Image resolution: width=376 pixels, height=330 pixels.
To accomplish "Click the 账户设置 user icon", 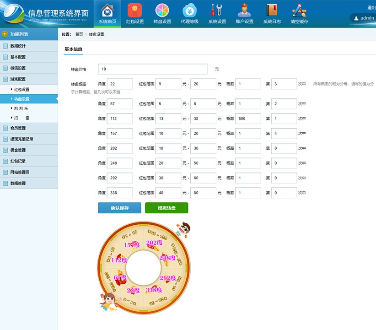I will (245, 10).
